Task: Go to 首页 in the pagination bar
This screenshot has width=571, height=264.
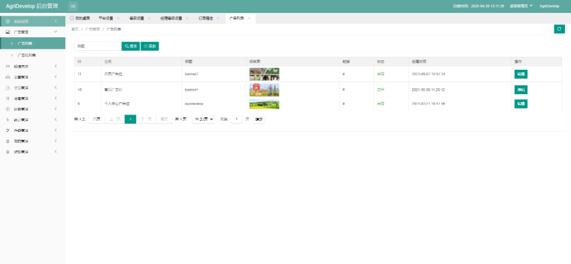Action: coord(97,119)
